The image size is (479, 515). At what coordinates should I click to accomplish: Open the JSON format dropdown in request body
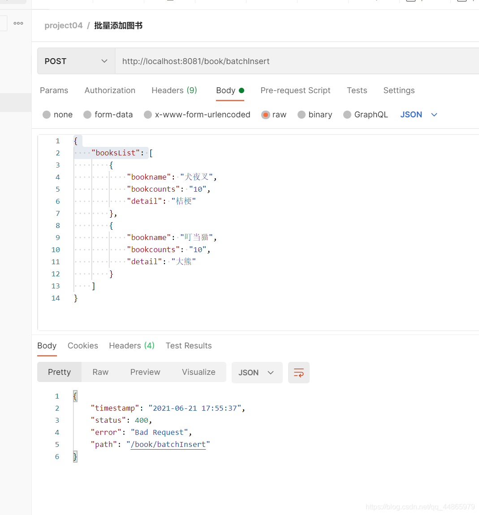(x=419, y=115)
